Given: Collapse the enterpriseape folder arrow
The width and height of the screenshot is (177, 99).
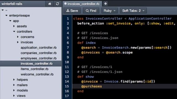Looking at the screenshot, I should point(6,15).
